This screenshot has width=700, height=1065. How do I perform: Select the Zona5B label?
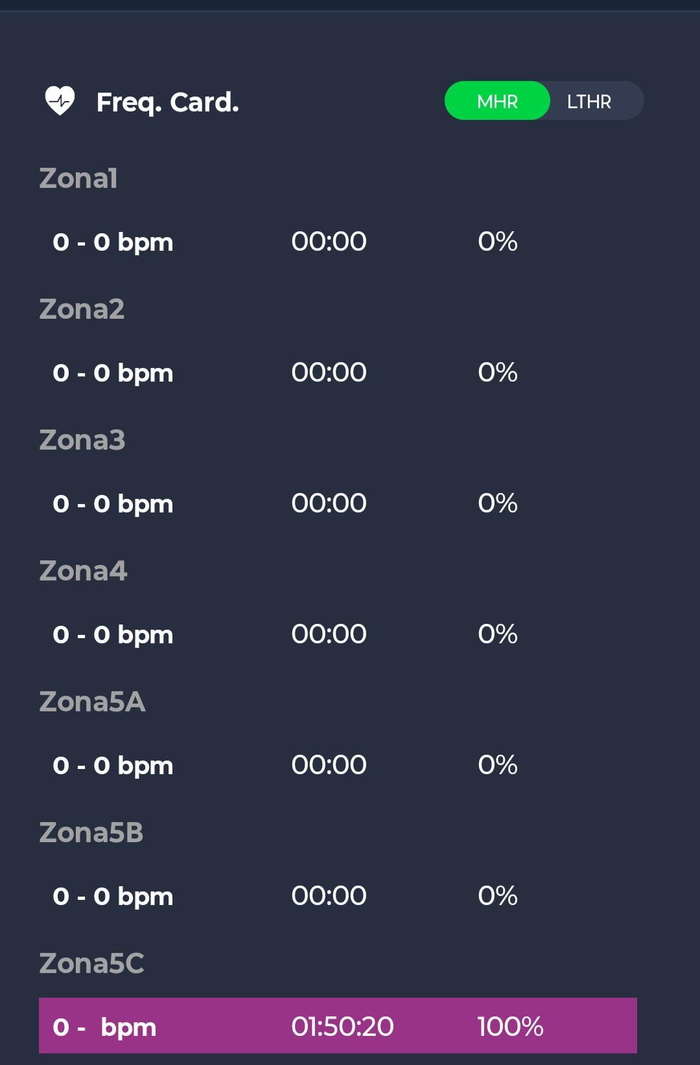(91, 832)
